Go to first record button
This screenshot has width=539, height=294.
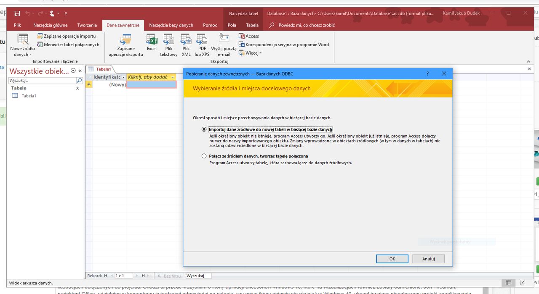pos(106,276)
